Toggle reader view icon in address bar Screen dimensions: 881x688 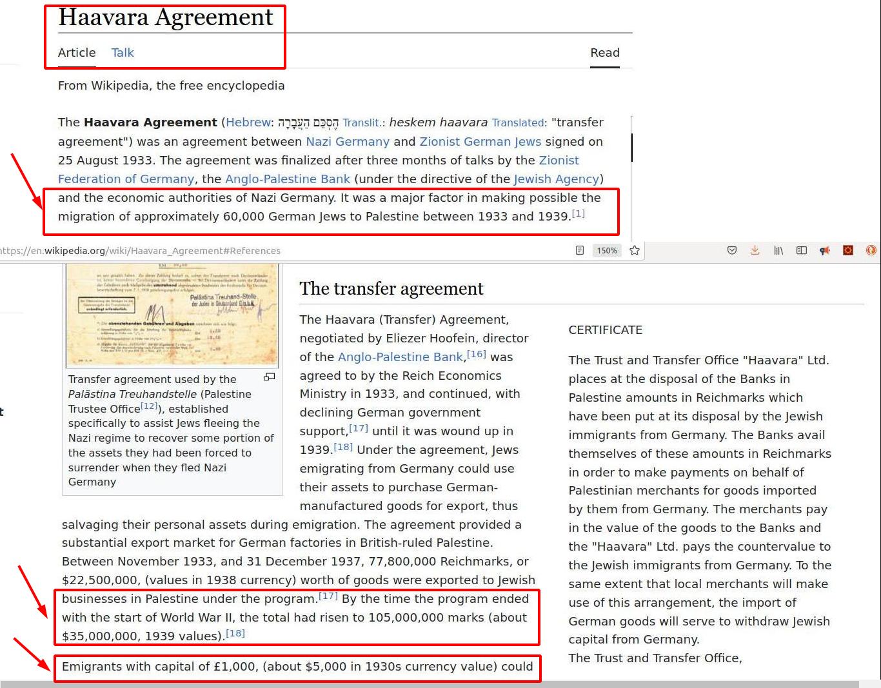click(579, 250)
